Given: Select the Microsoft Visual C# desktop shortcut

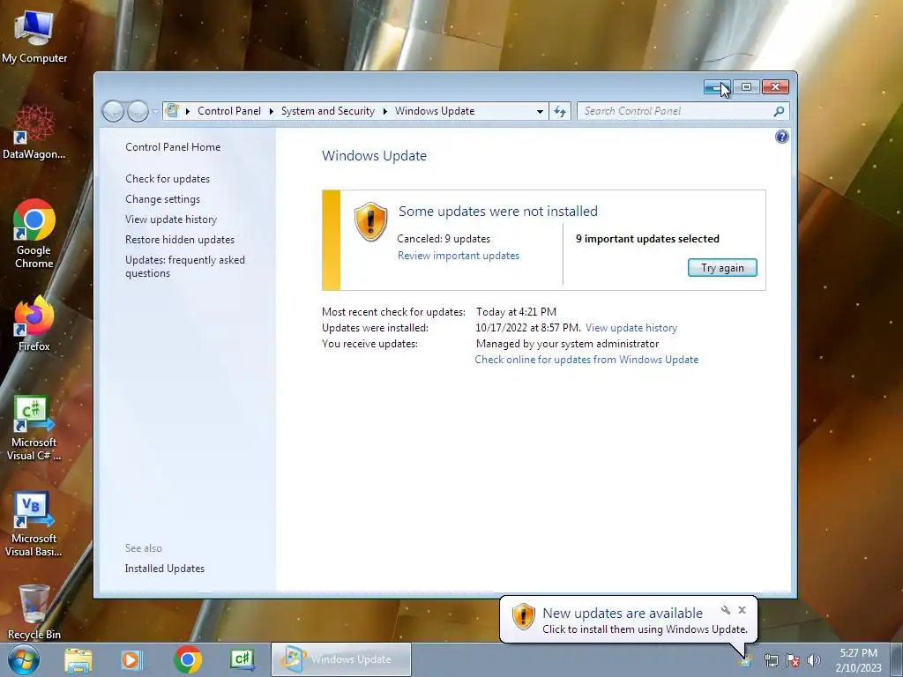Looking at the screenshot, I should click(x=34, y=428).
